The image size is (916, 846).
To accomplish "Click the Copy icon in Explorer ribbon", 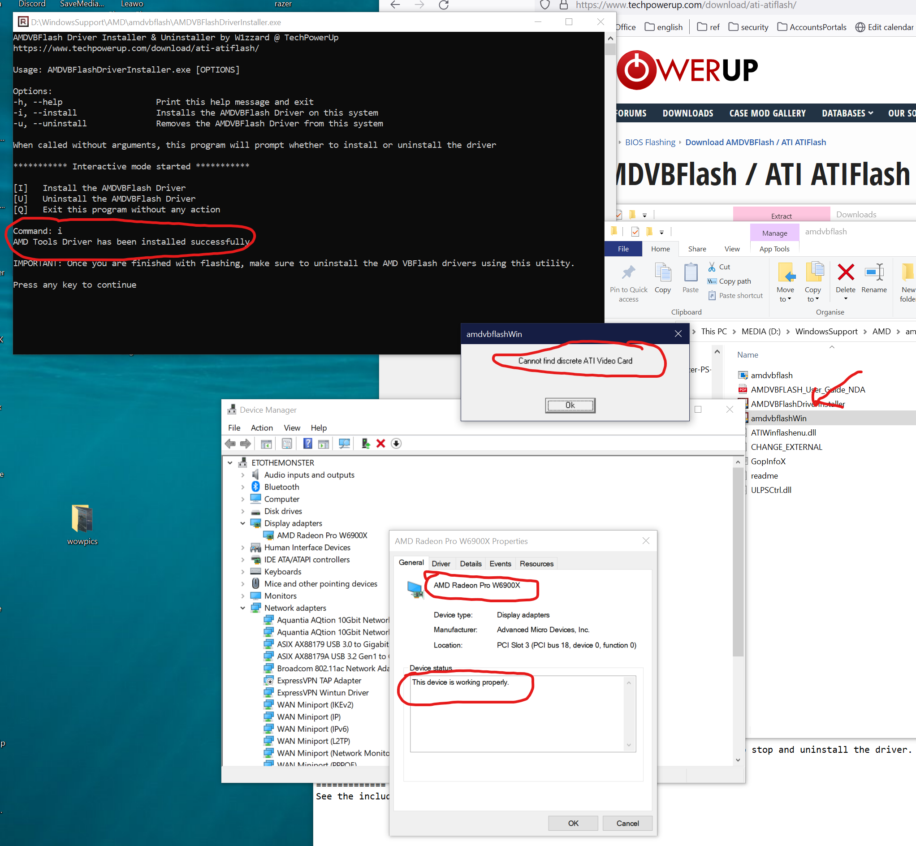I will tap(662, 273).
